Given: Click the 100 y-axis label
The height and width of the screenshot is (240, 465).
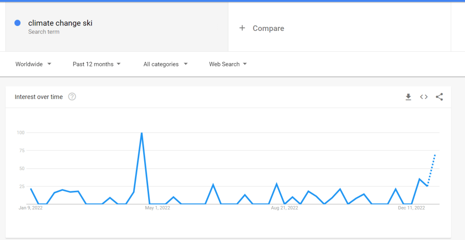Looking at the screenshot, I should coord(20,133).
